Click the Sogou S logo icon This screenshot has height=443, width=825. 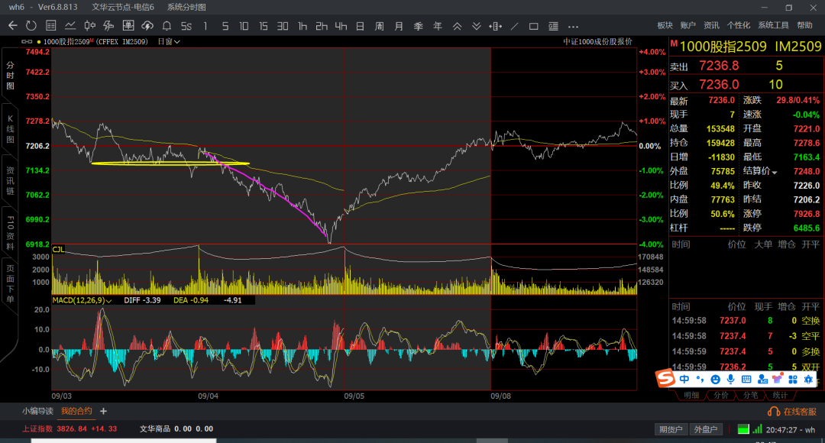click(665, 378)
